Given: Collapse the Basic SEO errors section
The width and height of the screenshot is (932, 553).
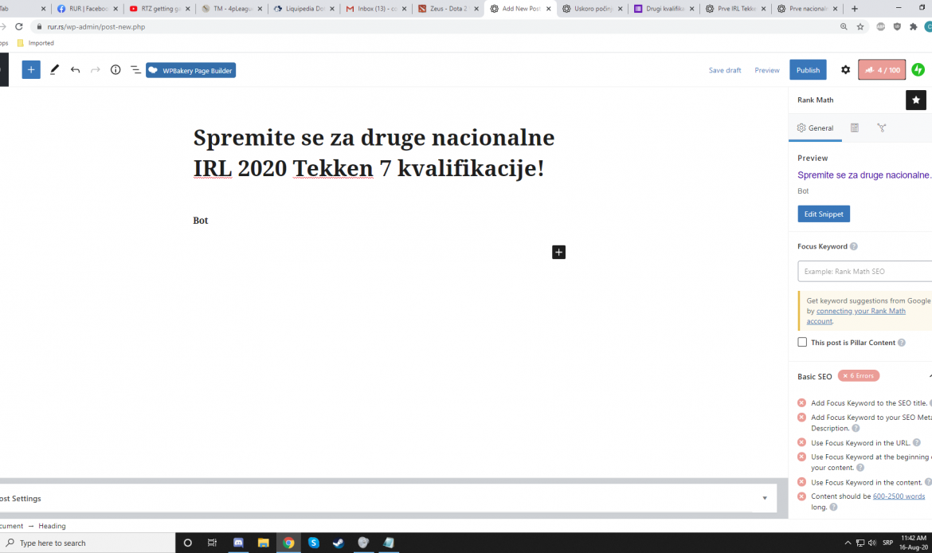Looking at the screenshot, I should (x=929, y=376).
